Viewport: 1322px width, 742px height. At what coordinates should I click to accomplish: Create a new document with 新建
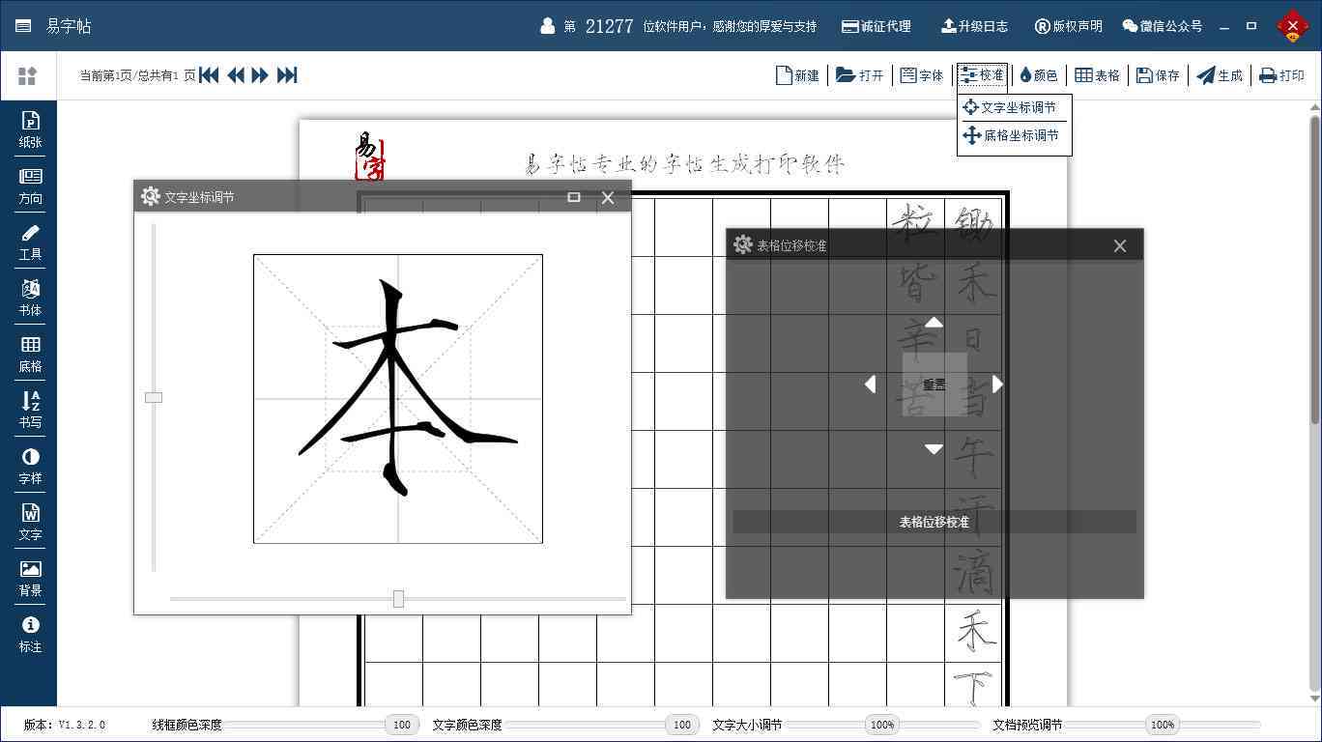[x=797, y=75]
